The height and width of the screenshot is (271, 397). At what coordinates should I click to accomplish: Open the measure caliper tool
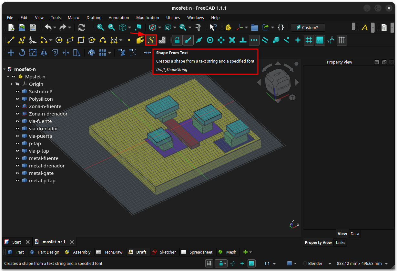pyautogui.click(x=198, y=27)
